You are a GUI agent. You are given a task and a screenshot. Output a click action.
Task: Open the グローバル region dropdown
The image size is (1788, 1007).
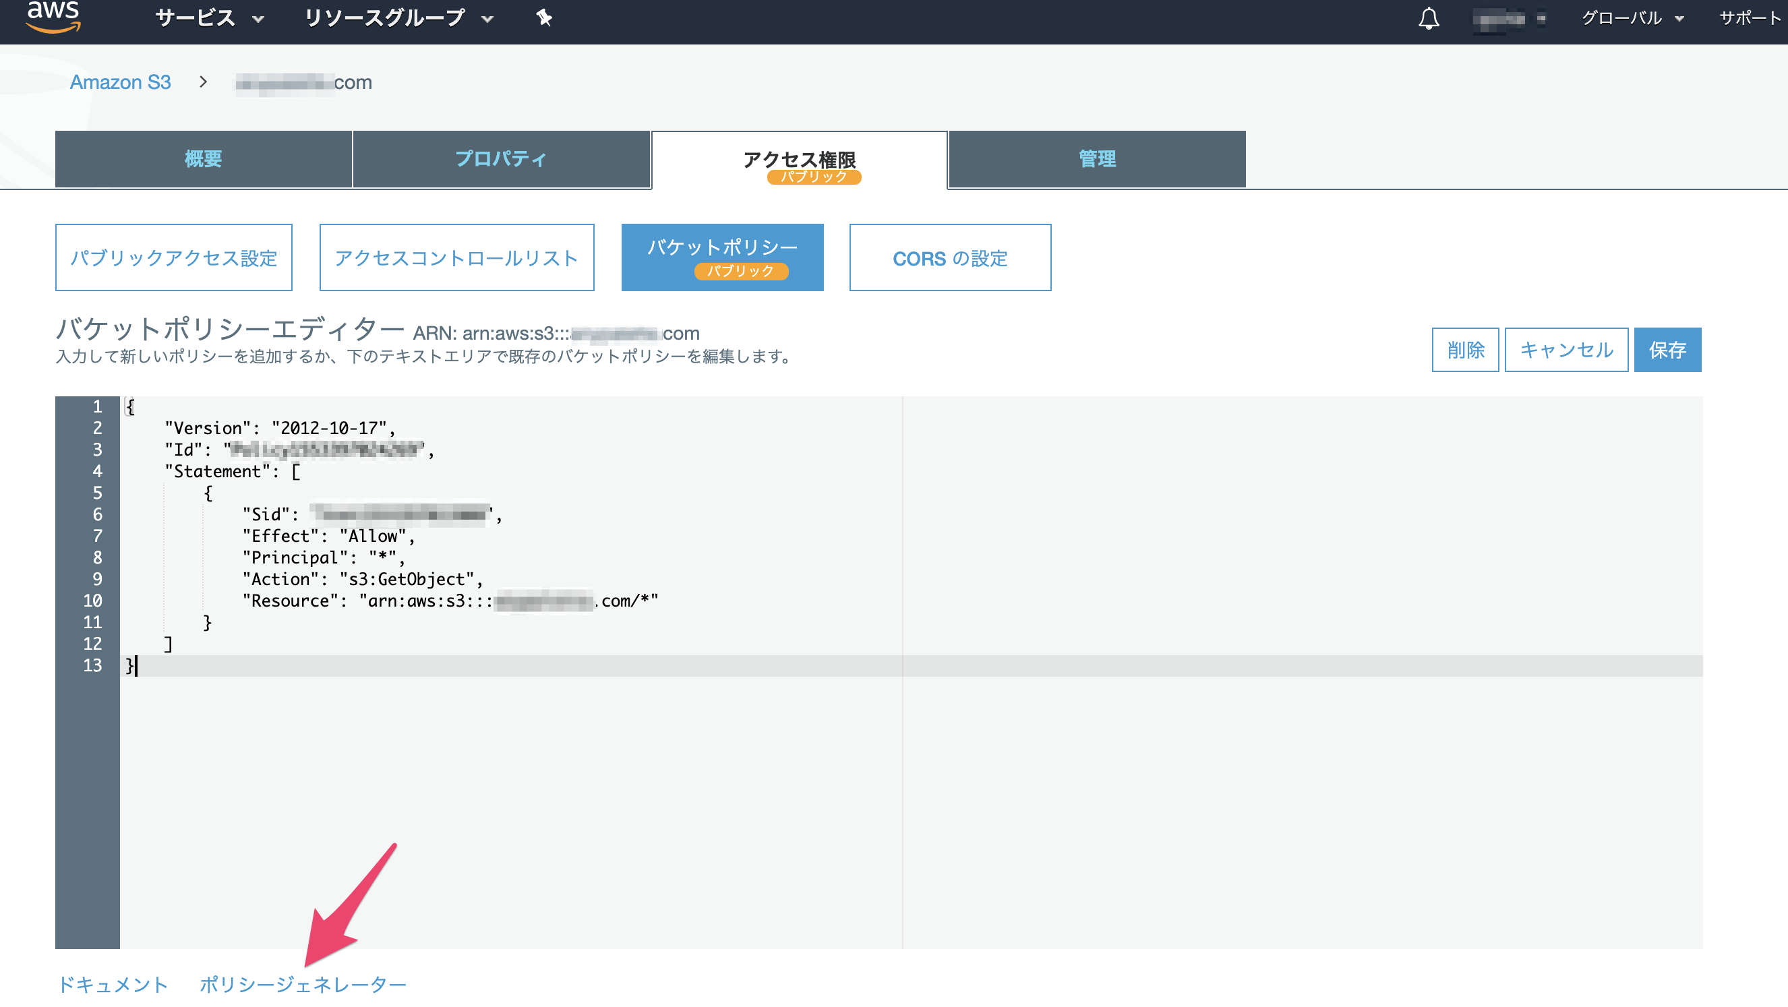coord(1632,18)
